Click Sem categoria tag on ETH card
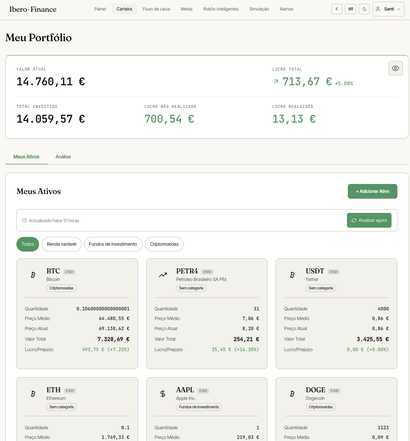 click(61, 407)
